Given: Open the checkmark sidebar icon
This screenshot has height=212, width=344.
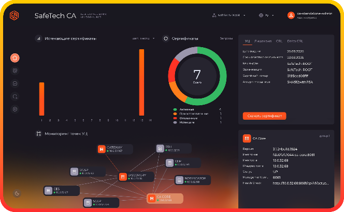Looking at the screenshot, I should pos(15,83).
